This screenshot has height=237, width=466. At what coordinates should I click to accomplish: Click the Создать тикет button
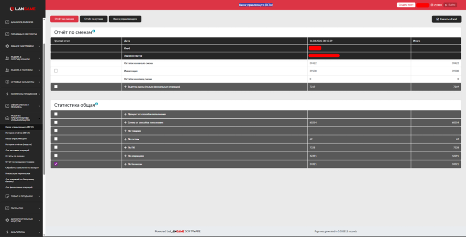pos(406,5)
